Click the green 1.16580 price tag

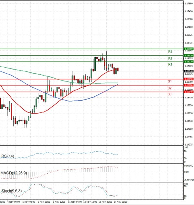[189, 49]
